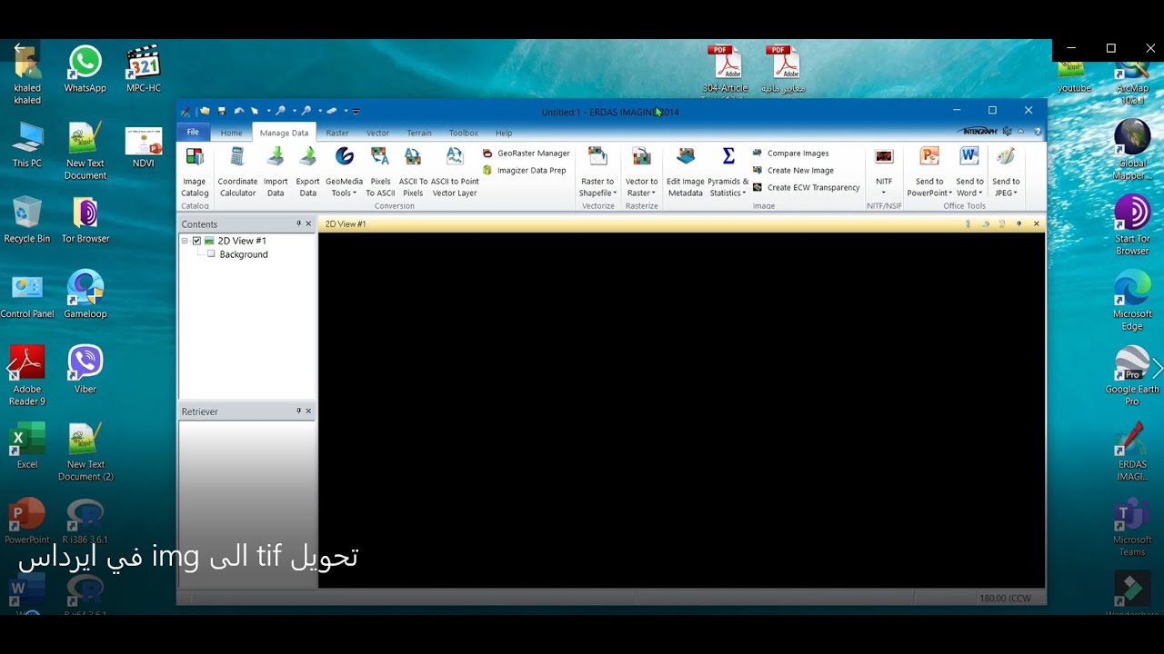This screenshot has width=1164, height=654.
Task: Open Imagizer Data Prep
Action: click(525, 170)
